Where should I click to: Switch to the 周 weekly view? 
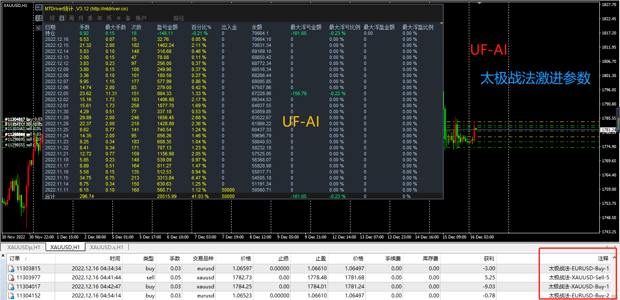click(x=71, y=18)
